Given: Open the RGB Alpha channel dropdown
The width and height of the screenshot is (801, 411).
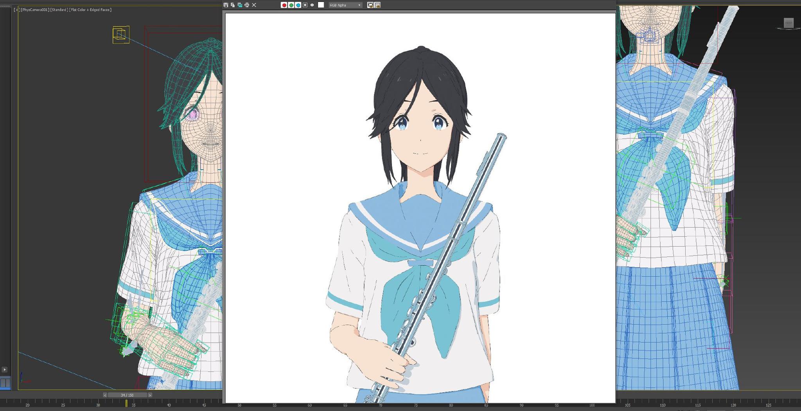Looking at the screenshot, I should click(345, 5).
